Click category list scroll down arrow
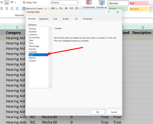 pos(50,86)
